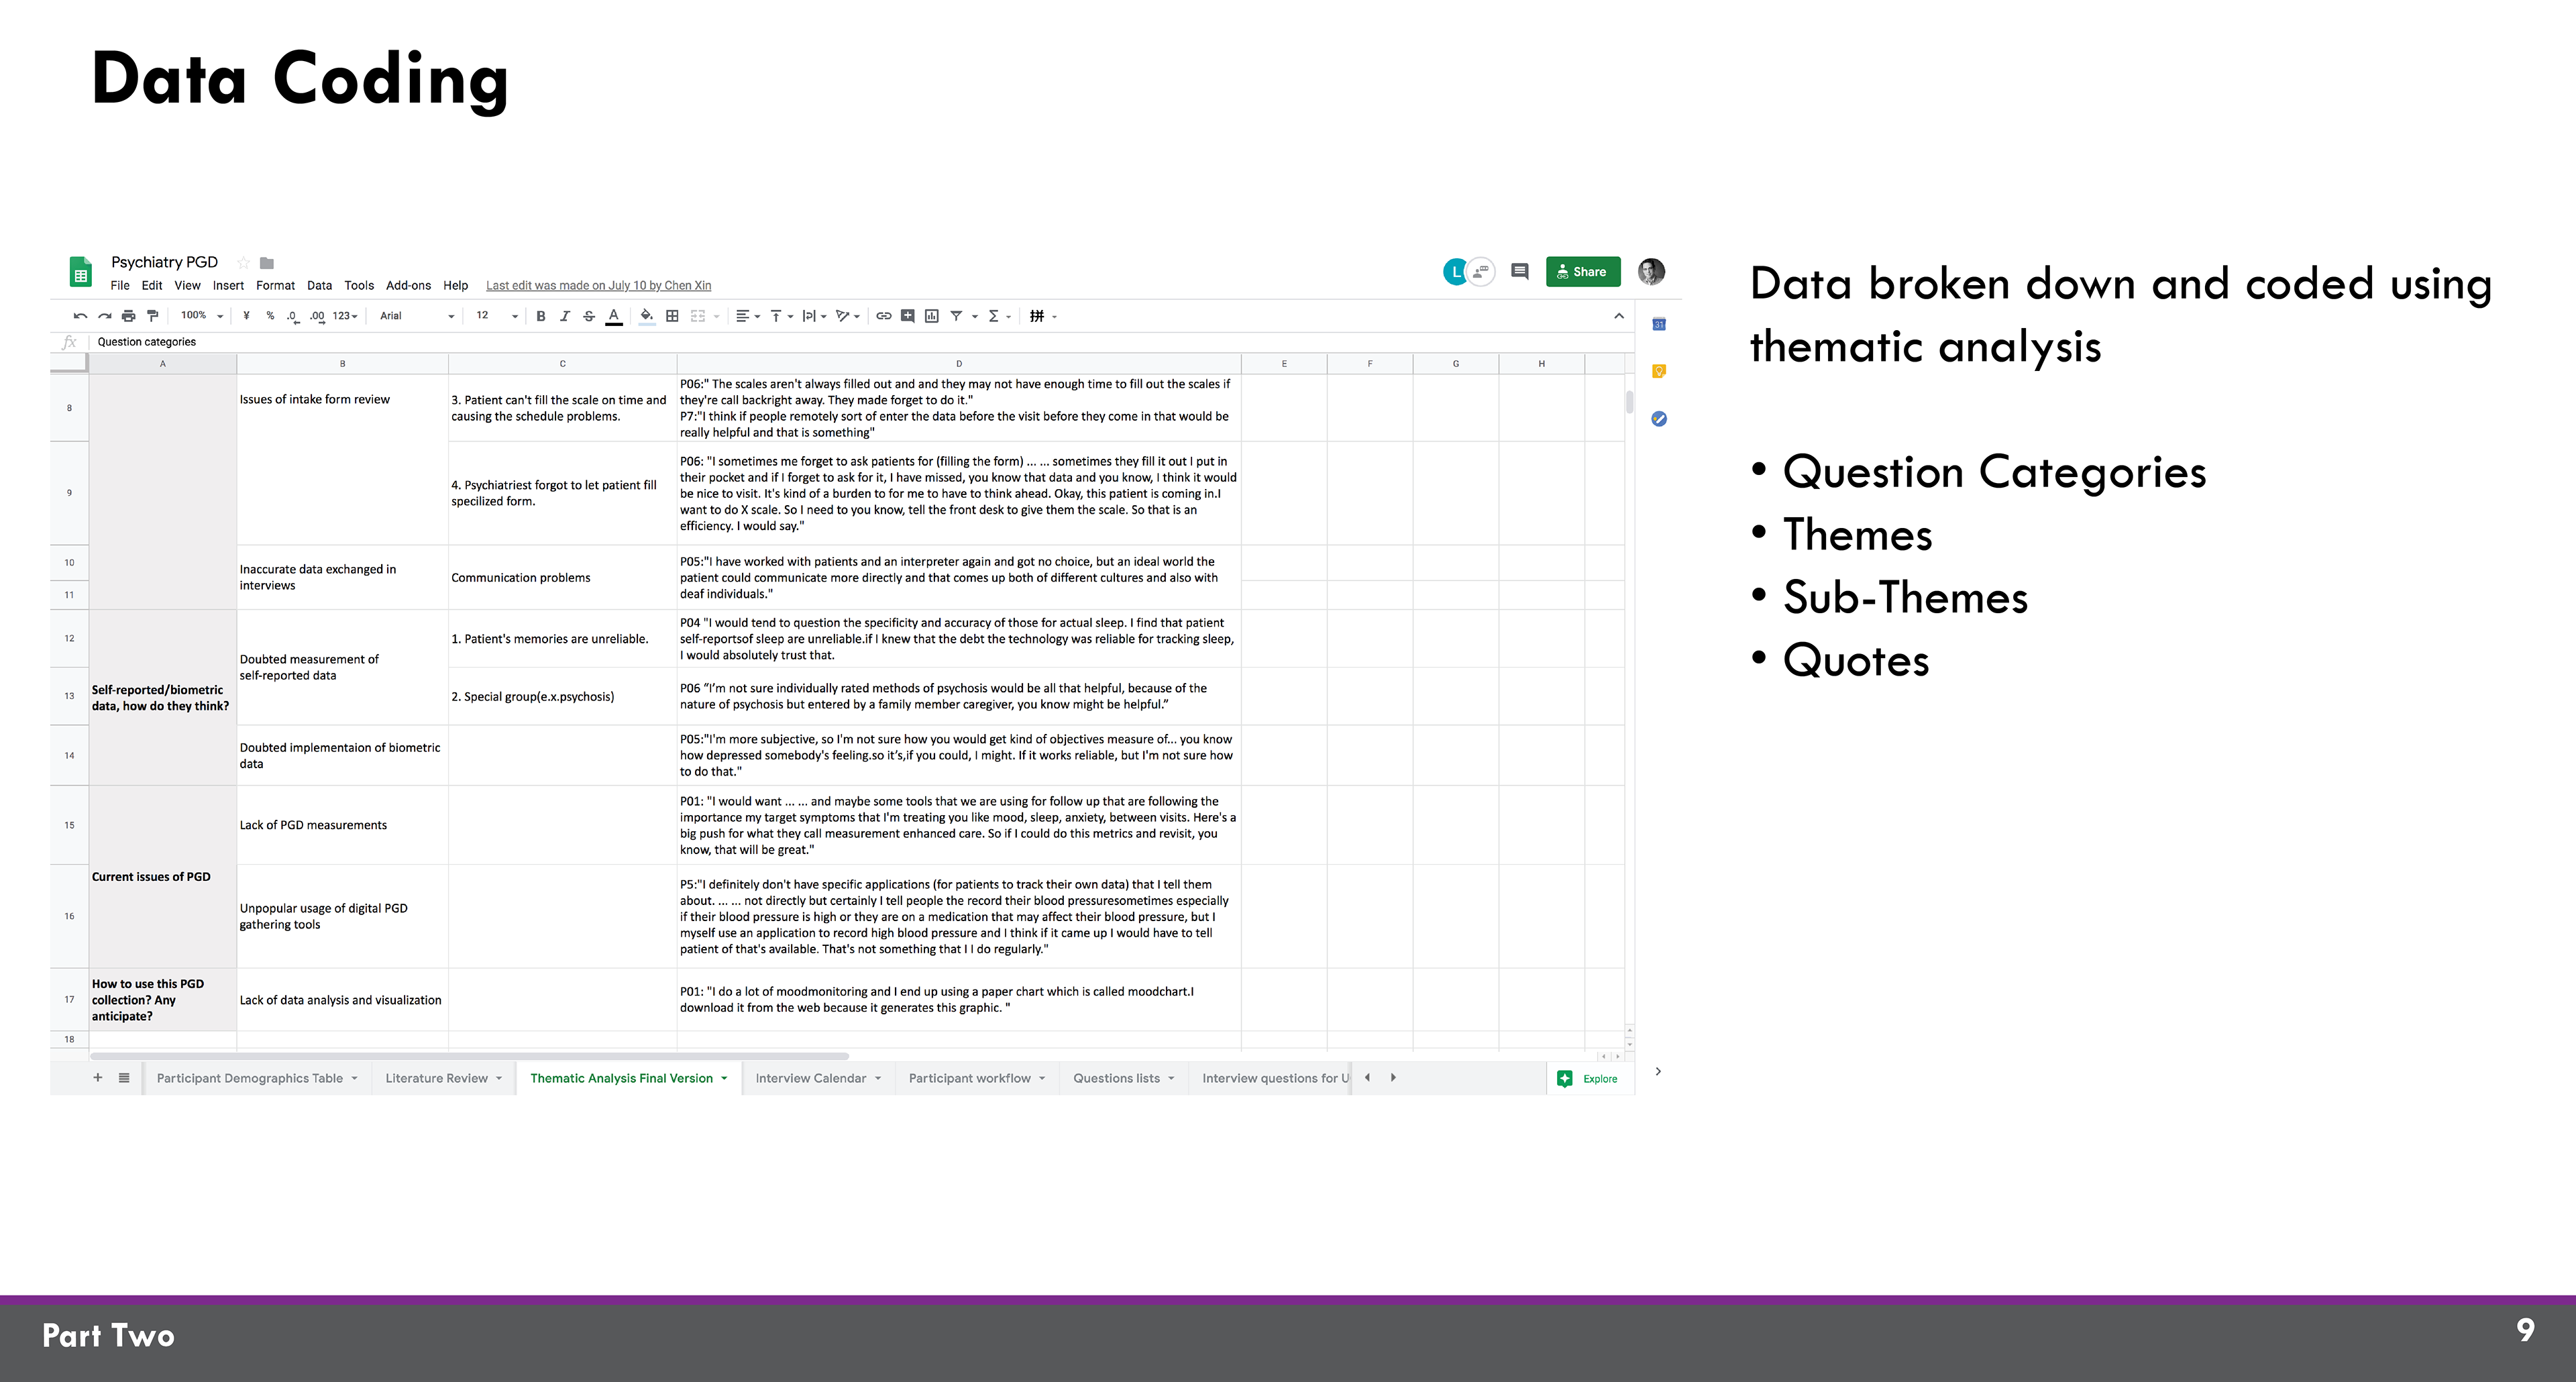2576x1382 pixels.
Task: Open the zoom 100% dropdown
Action: (x=201, y=316)
